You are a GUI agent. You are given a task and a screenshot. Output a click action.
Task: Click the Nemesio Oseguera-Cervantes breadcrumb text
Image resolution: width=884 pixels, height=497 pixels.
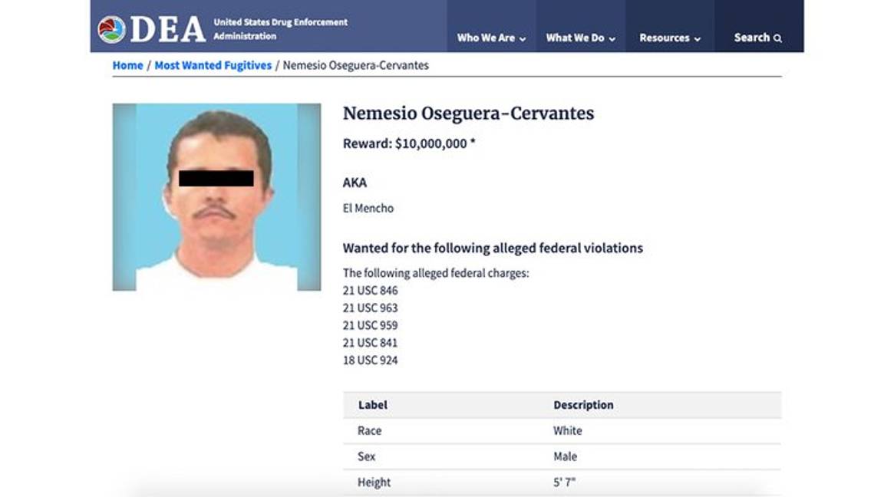point(356,65)
